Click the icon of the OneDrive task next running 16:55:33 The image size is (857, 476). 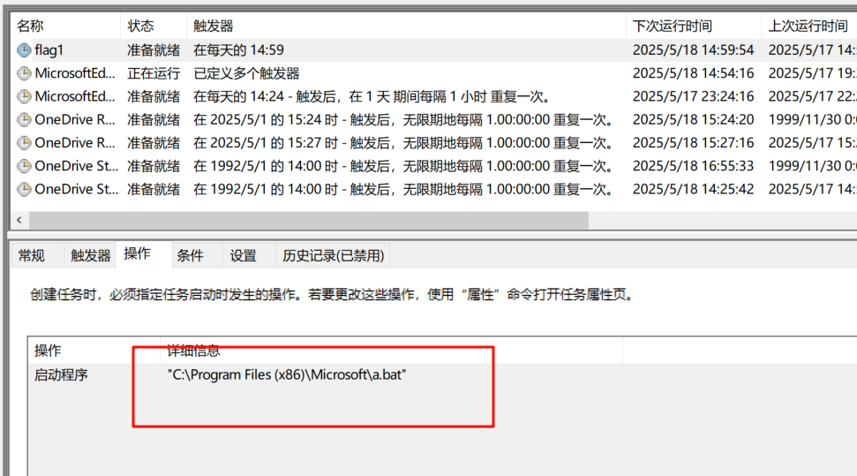(24, 165)
